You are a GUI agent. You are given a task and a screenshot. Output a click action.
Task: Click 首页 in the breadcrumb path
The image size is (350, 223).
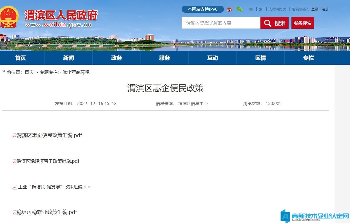[x=29, y=72]
